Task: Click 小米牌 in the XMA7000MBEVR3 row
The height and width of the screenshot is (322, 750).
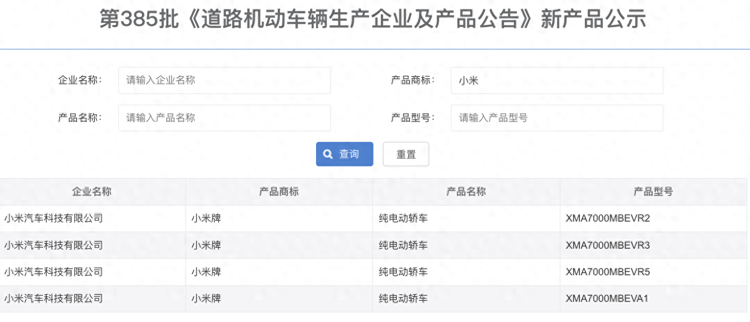Action: (x=206, y=245)
